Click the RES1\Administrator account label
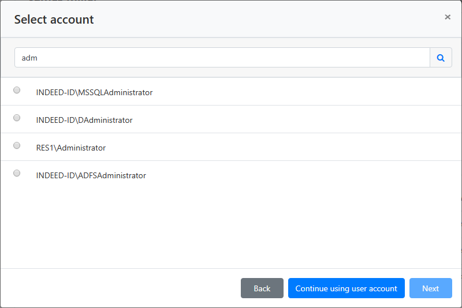Image resolution: width=462 pixels, height=308 pixels. (x=71, y=148)
